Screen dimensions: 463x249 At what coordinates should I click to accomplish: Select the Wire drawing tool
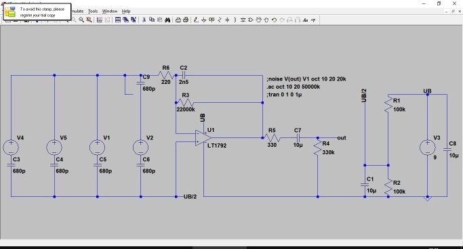[x=196, y=20]
